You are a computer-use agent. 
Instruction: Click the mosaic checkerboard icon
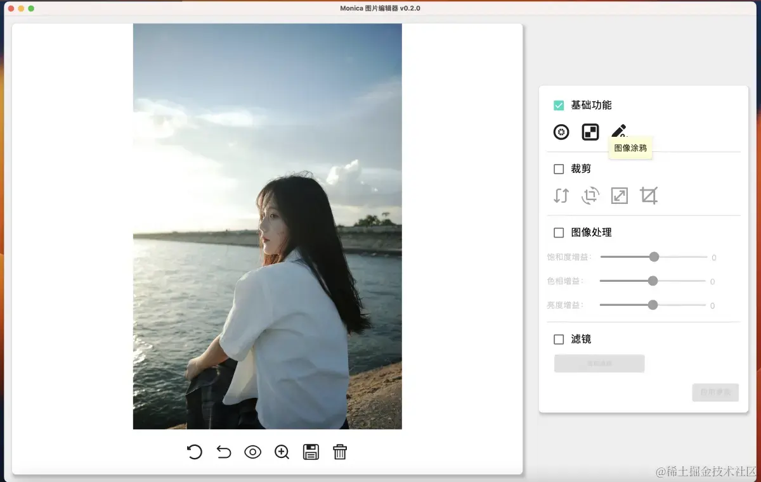[590, 132]
